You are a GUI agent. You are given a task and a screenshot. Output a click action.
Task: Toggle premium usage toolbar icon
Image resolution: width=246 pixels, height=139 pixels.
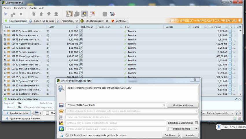(x=84, y=14)
